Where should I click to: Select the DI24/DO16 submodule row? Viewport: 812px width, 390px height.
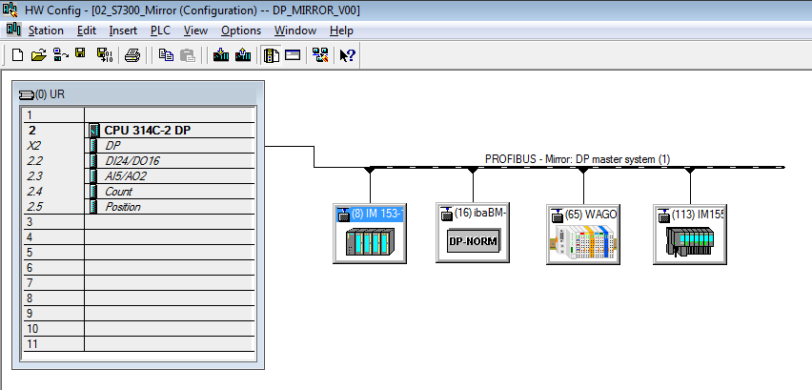pos(132,161)
